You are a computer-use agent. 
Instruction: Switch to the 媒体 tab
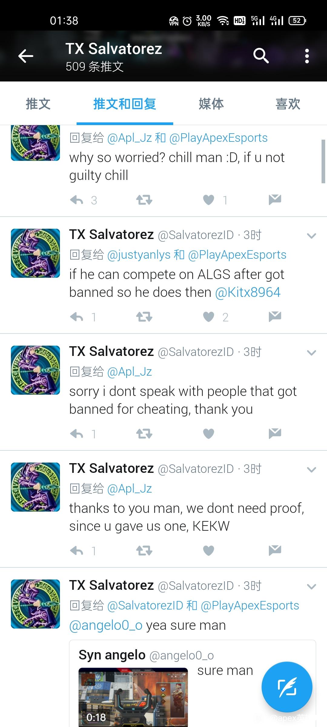[x=211, y=104]
